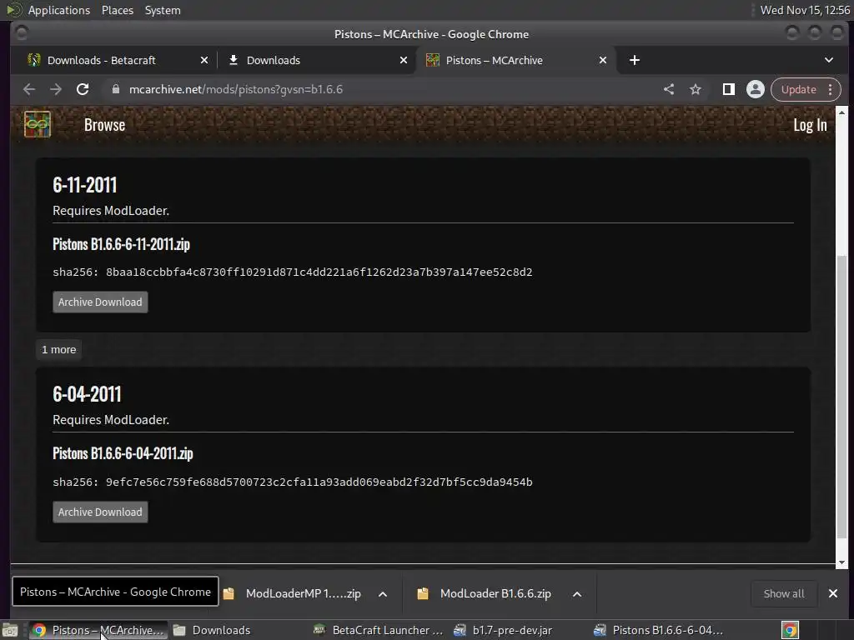This screenshot has width=854, height=640.
Task: Toggle the Chrome side panel icon
Action: 728,89
